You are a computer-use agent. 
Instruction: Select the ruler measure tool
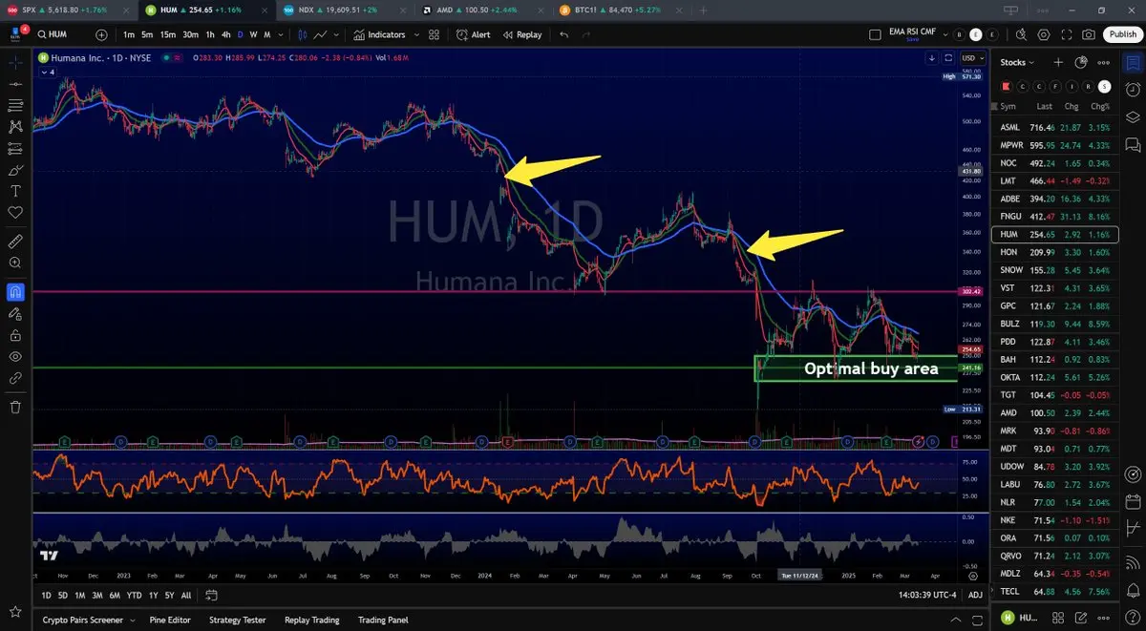pos(15,241)
